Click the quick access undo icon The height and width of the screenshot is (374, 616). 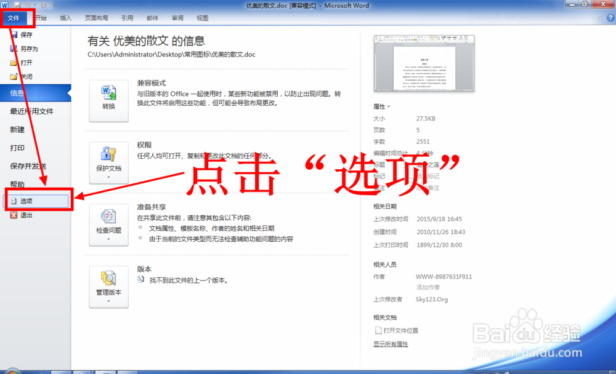(28, 5)
